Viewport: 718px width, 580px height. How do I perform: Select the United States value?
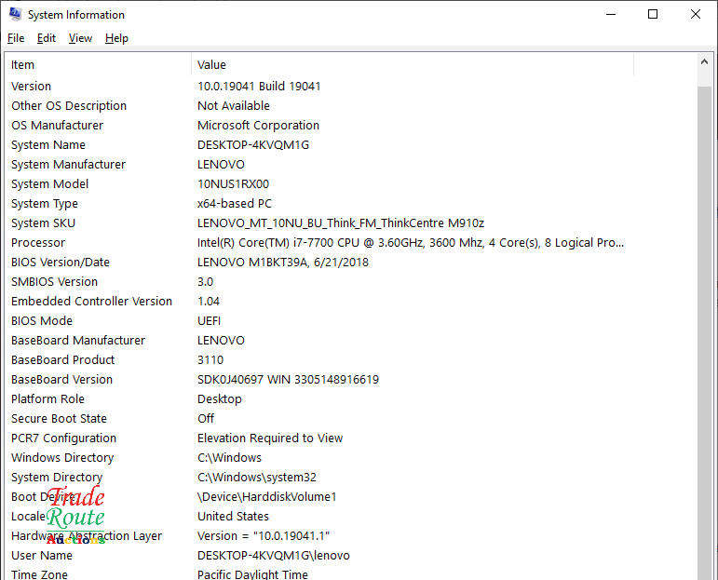(x=233, y=517)
